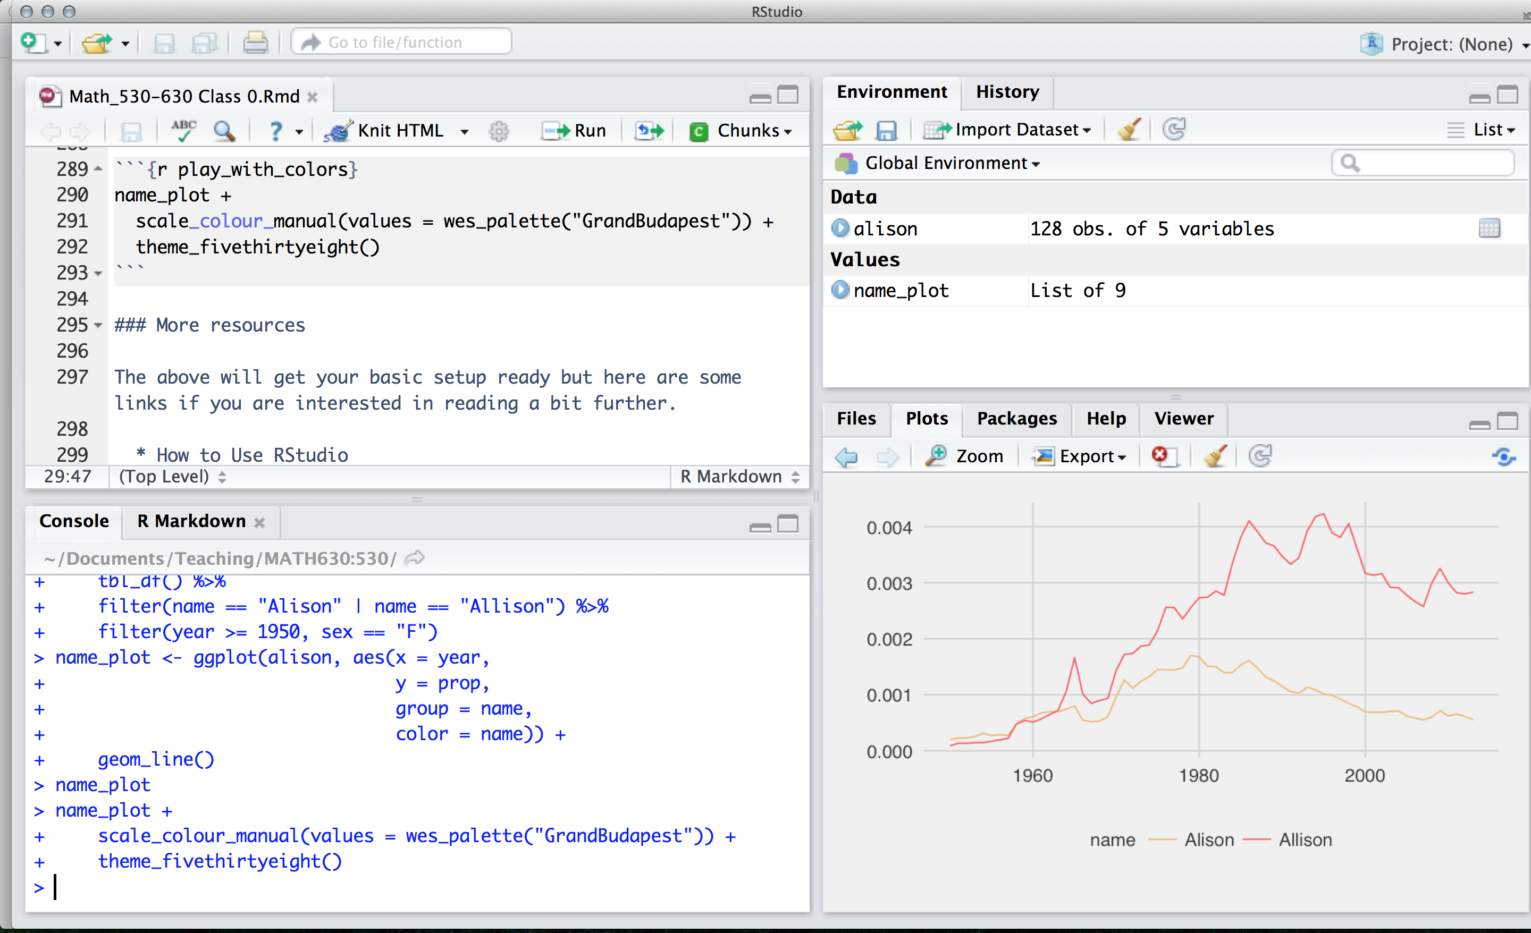The image size is (1531, 933).
Task: Switch to the Packages tab
Action: coord(1016,419)
